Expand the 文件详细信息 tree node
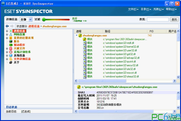 (7, 59)
